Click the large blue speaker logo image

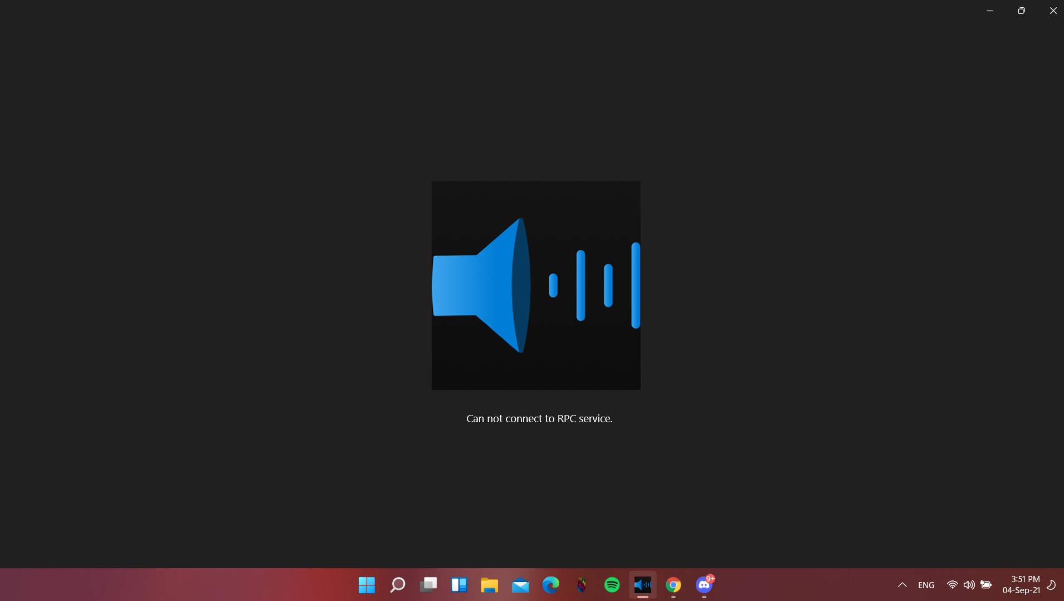click(536, 285)
